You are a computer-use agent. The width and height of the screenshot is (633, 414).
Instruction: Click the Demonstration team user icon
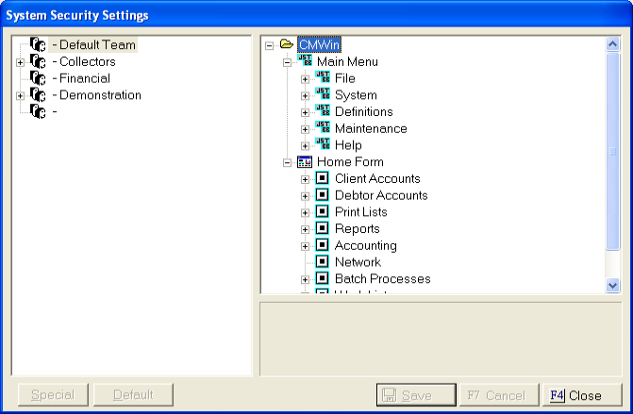38,95
